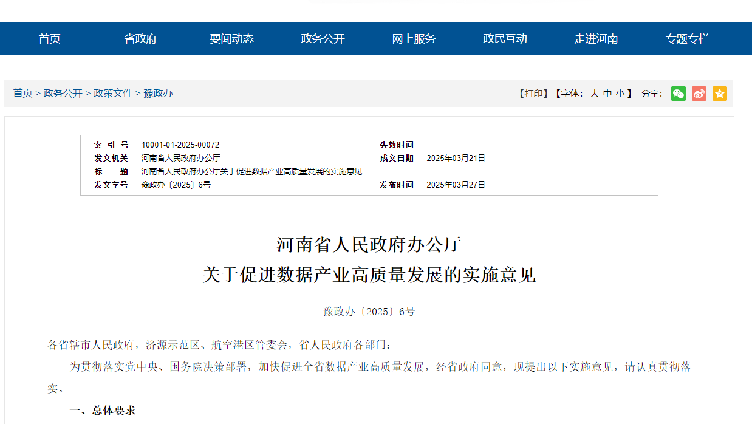Screen dimensions: 752x424
Task: Click 首页 in the breadcrumb
Action: coord(23,94)
